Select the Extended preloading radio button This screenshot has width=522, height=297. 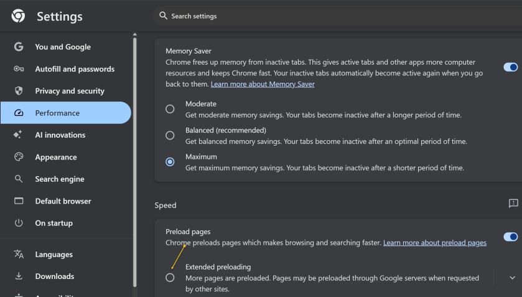click(170, 278)
